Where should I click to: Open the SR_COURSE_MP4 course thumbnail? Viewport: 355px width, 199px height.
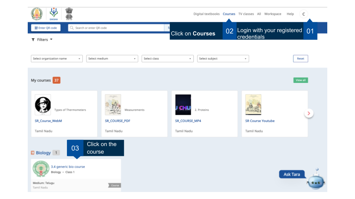(x=183, y=105)
